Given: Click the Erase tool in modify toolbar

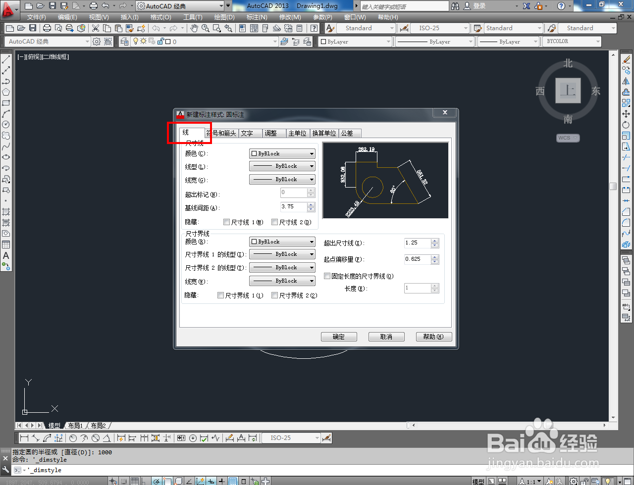Looking at the screenshot, I should (x=626, y=59).
